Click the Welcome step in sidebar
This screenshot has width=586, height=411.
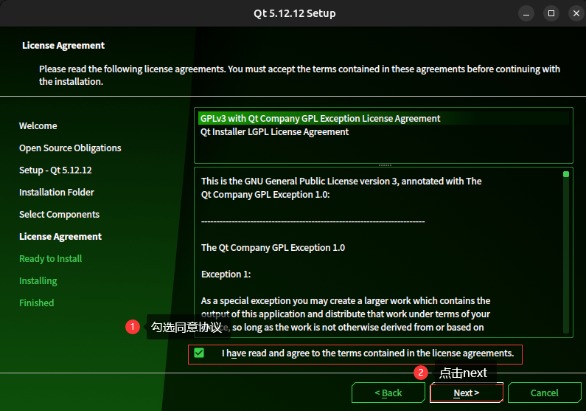[38, 125]
